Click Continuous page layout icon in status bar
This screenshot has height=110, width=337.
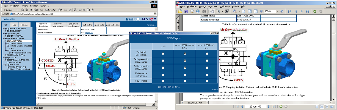pos(322,106)
